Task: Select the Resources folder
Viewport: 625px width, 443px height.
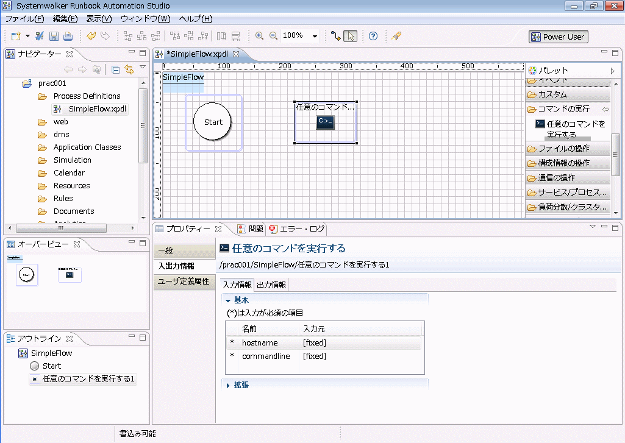Action: [x=72, y=185]
